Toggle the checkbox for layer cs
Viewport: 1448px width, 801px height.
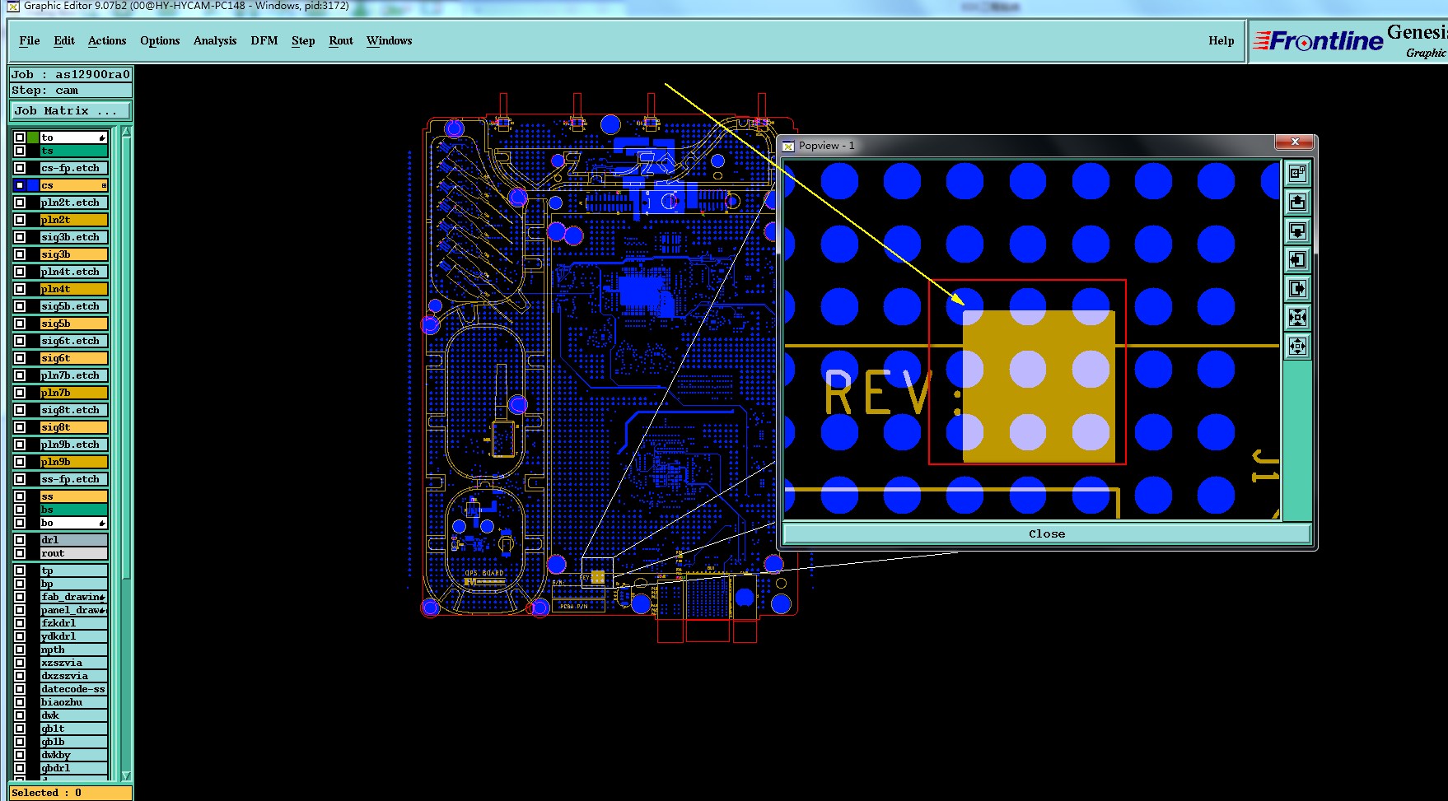coord(20,185)
